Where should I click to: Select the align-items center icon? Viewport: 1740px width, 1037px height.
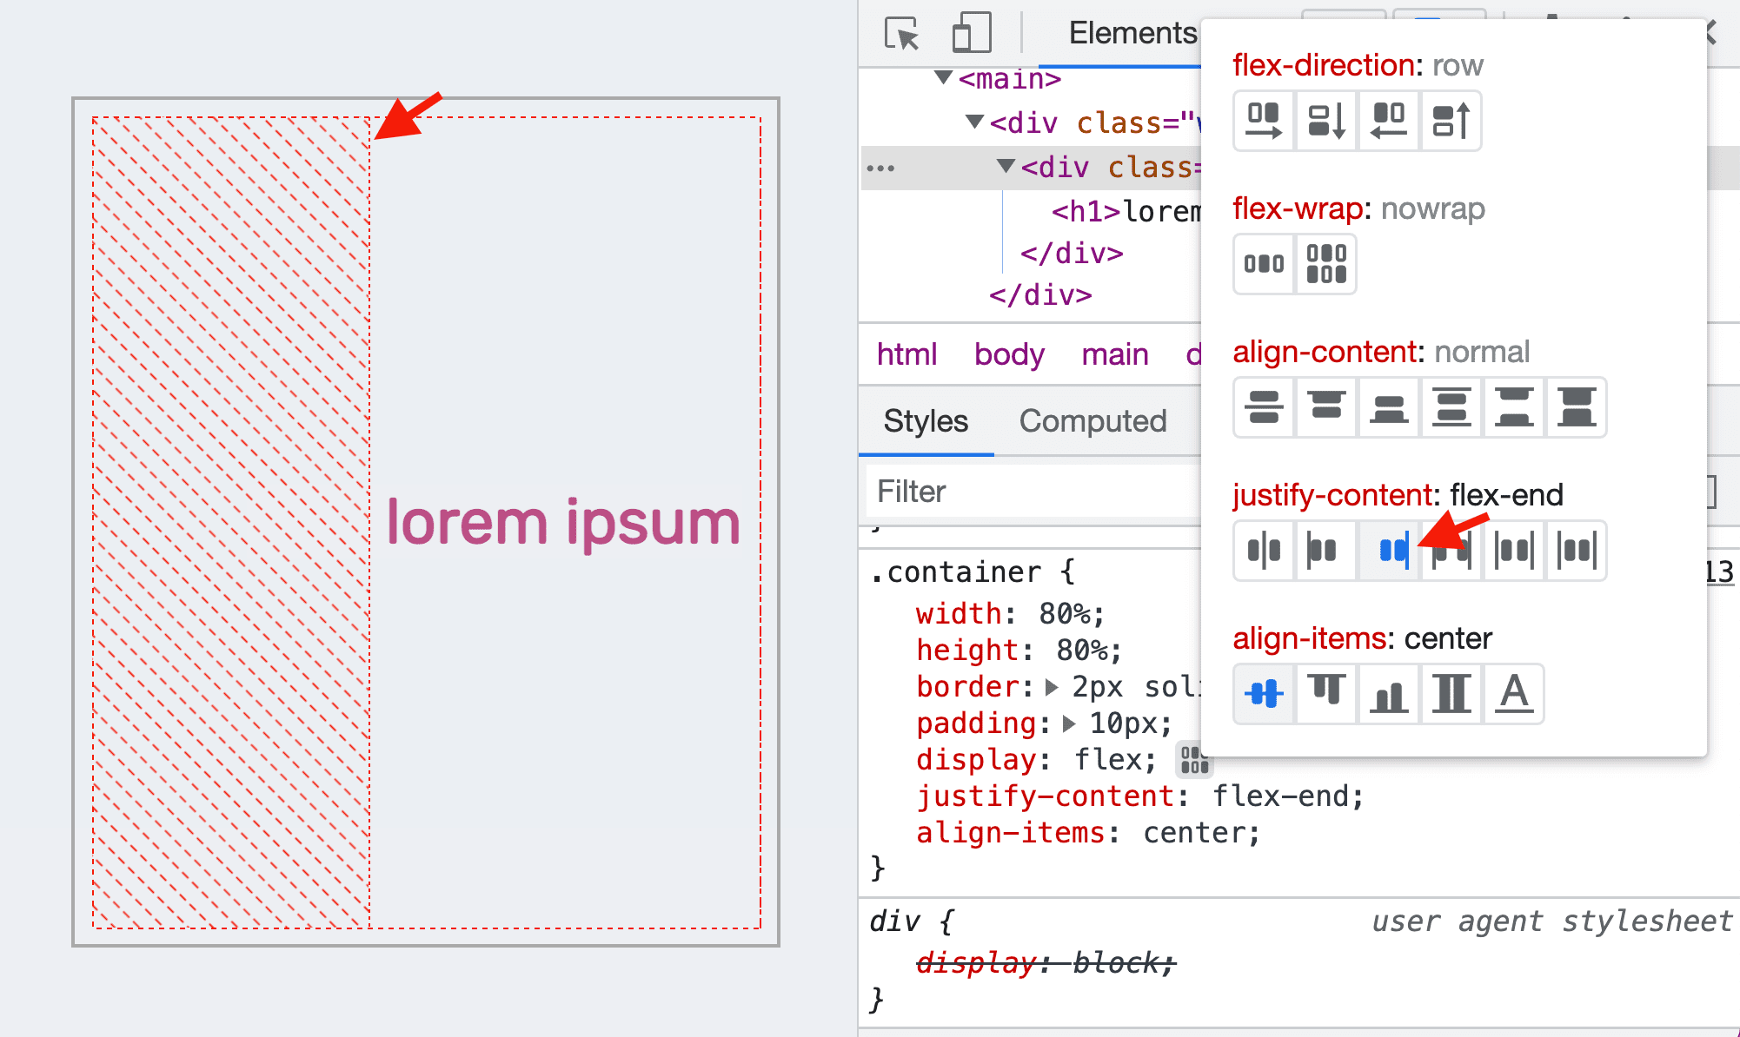point(1262,694)
